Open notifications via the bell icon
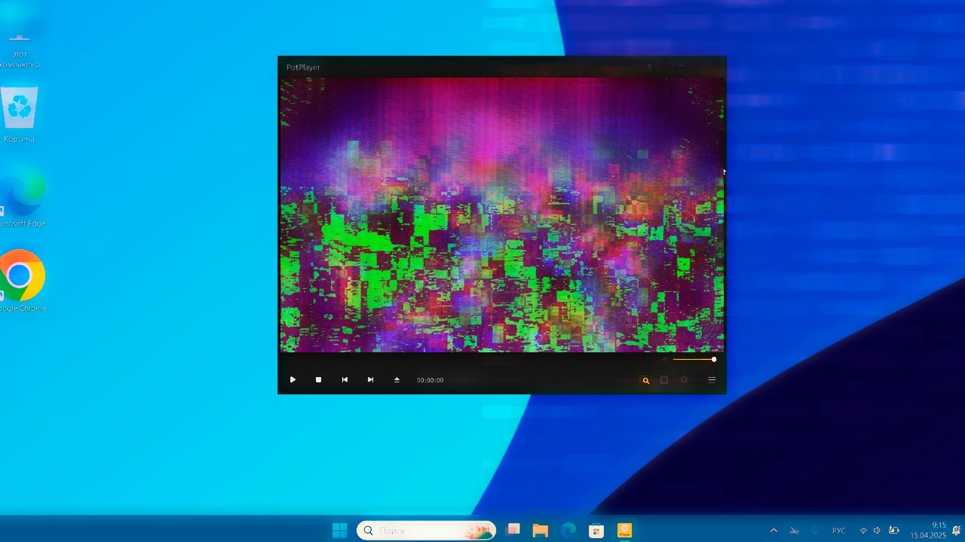This screenshot has width=965, height=542. [x=957, y=531]
